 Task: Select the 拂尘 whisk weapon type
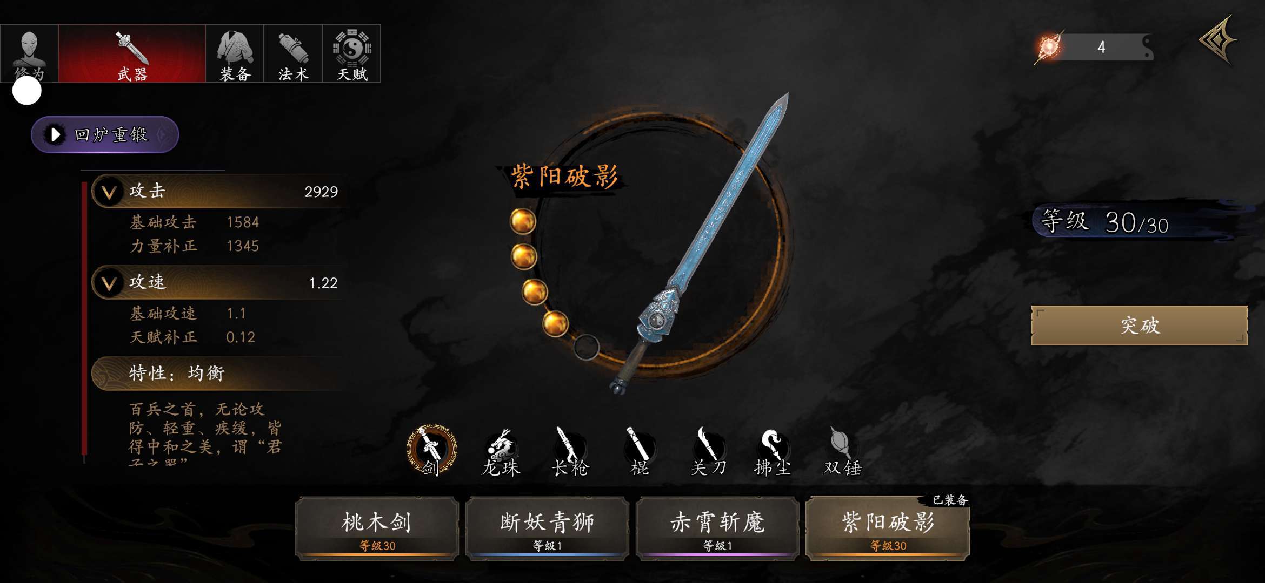click(x=773, y=452)
